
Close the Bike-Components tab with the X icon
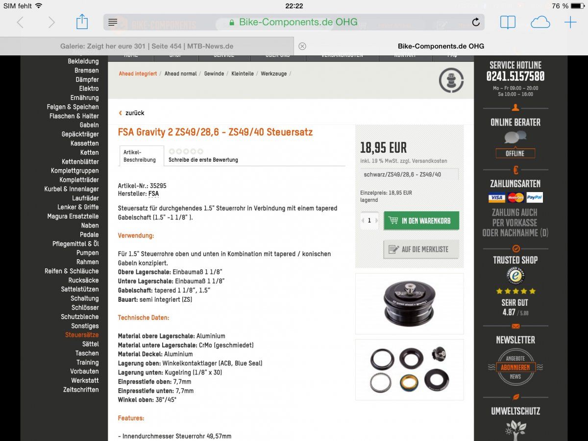(302, 46)
